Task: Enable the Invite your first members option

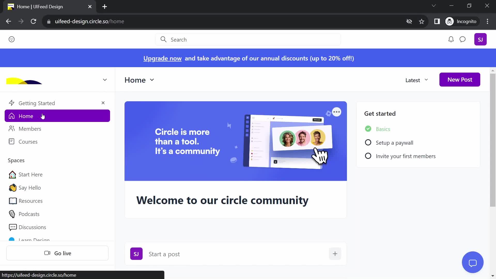Action: (x=368, y=156)
